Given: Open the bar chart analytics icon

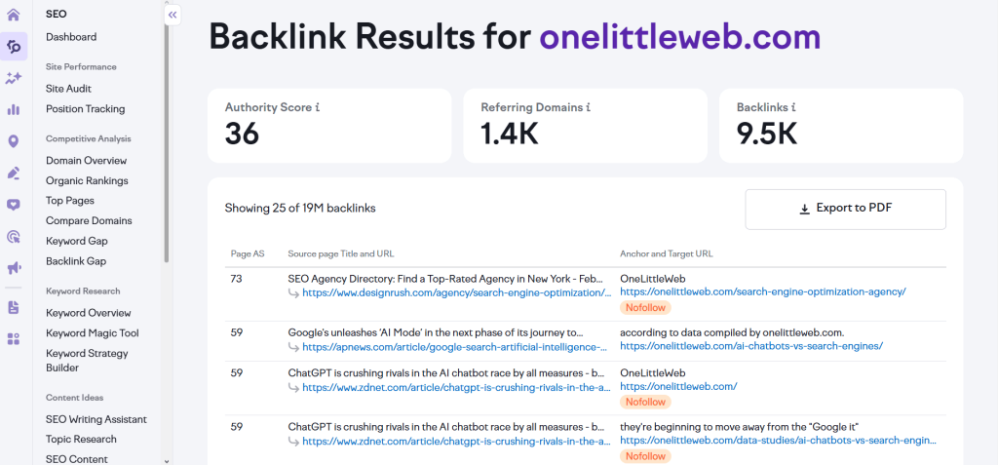Looking at the screenshot, I should [14, 110].
